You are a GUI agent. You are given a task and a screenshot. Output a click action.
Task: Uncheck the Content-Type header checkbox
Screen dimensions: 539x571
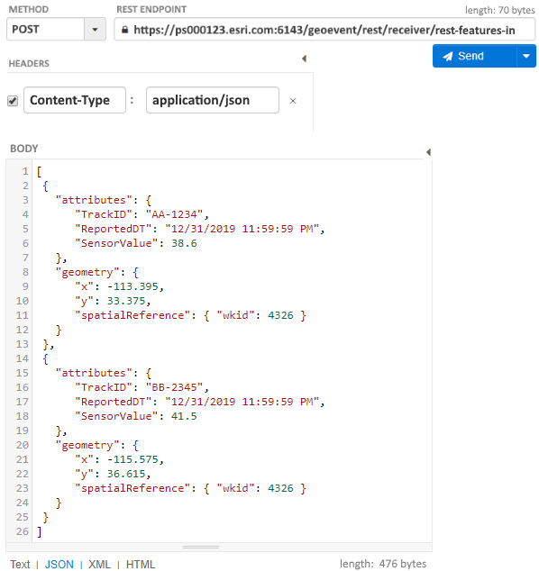click(13, 101)
